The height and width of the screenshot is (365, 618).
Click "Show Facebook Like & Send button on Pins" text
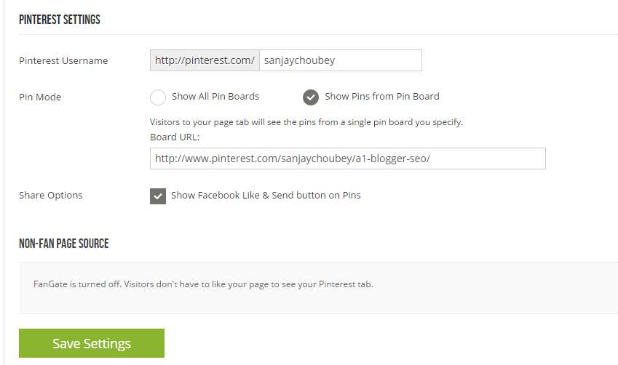(266, 195)
